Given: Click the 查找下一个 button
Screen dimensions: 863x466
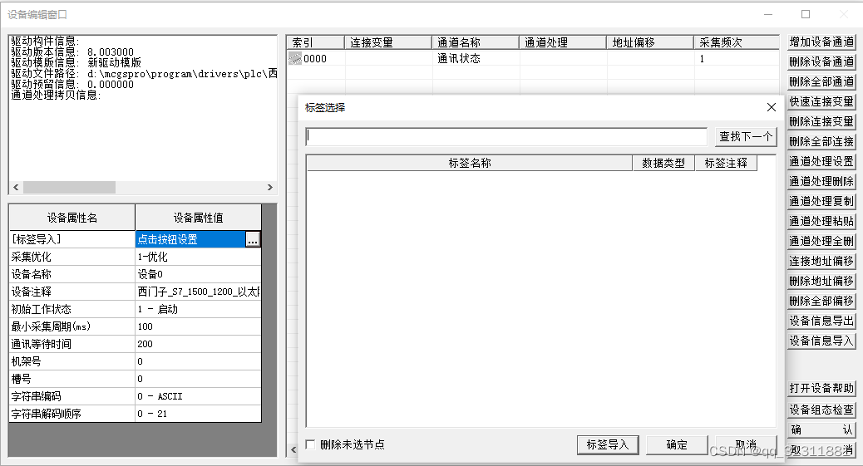Looking at the screenshot, I should [x=746, y=136].
